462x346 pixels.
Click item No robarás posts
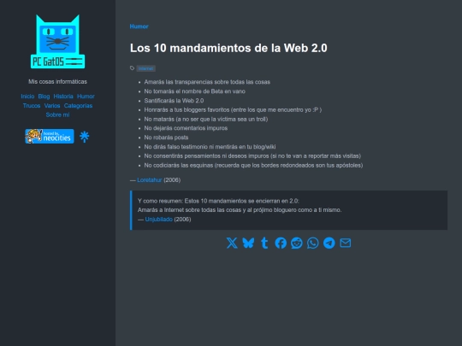[x=166, y=138]
